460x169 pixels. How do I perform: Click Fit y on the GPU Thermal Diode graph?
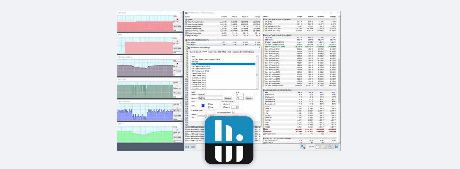point(175,71)
